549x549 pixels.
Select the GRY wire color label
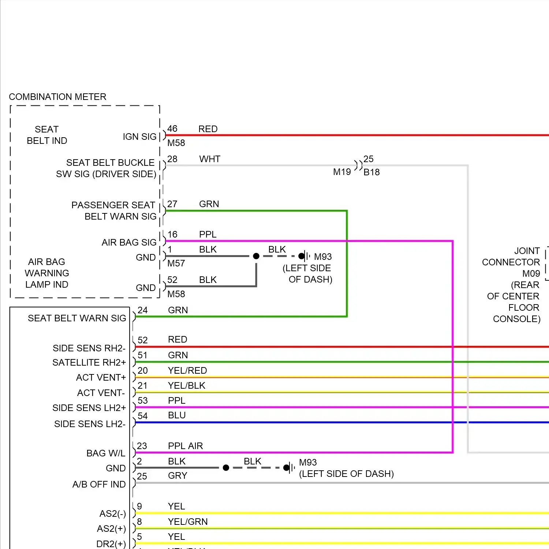click(x=178, y=475)
